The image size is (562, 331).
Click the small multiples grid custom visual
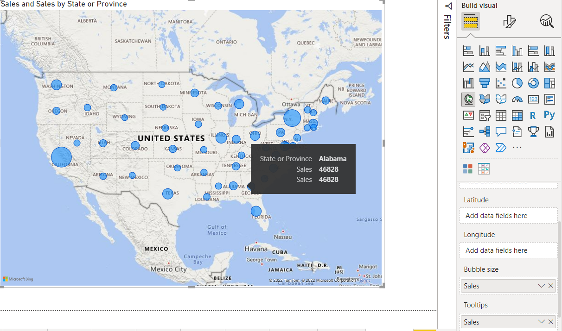pos(484,169)
